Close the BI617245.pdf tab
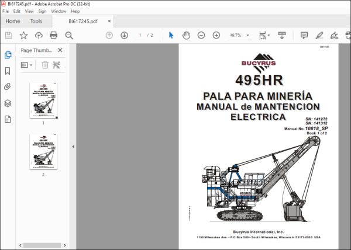Screen dimensions: 351x250 109,21
